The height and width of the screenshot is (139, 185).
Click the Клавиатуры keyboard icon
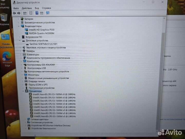(24, 54)
